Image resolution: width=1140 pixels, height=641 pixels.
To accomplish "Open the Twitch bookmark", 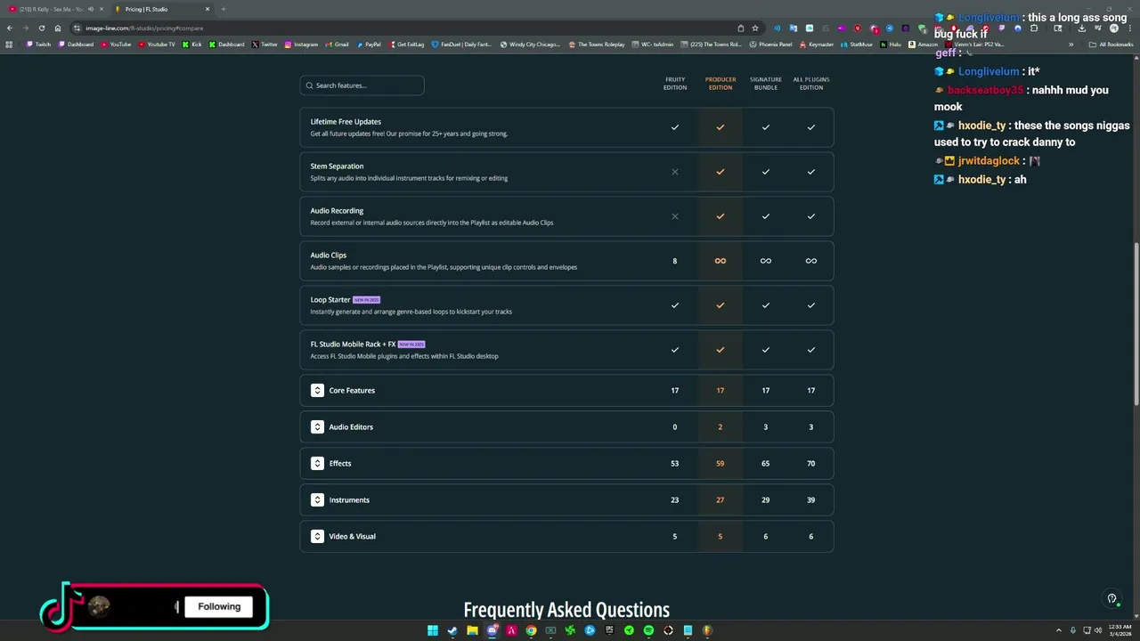I will pyautogui.click(x=39, y=44).
